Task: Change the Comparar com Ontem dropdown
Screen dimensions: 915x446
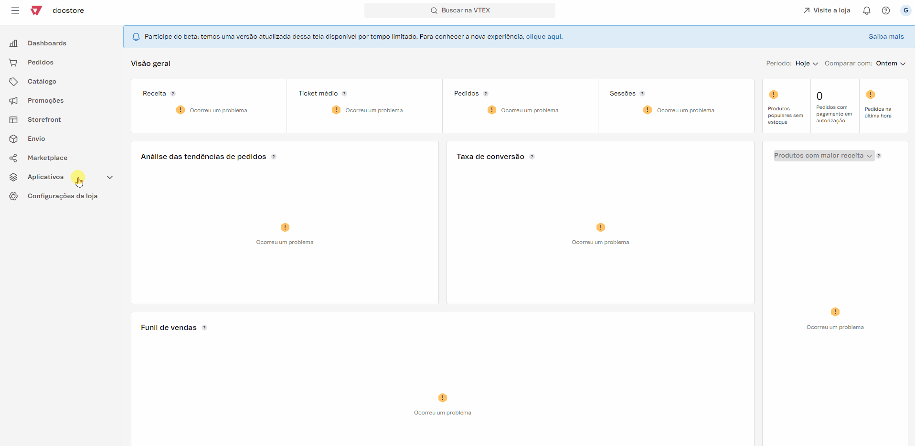Action: [x=891, y=64]
